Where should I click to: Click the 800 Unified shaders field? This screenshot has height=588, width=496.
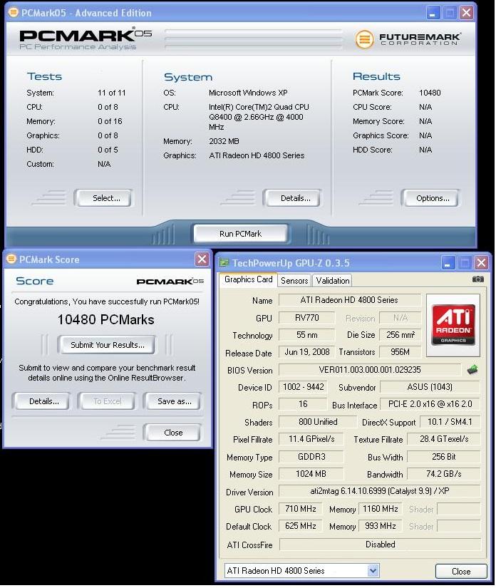[318, 422]
